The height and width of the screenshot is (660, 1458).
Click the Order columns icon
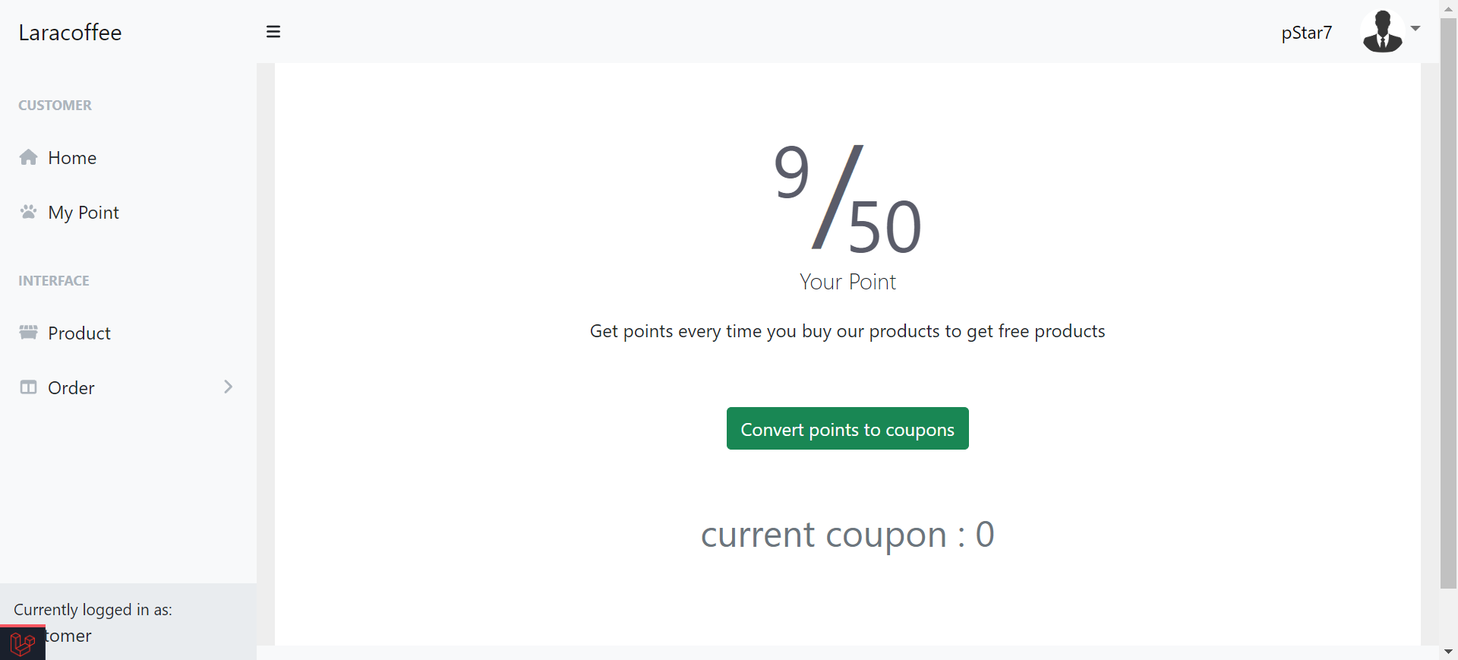[x=29, y=387]
